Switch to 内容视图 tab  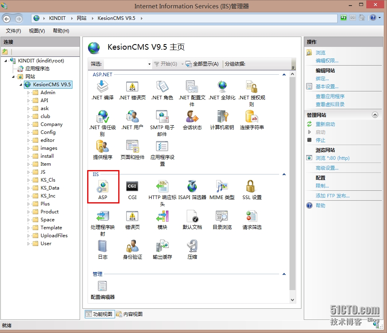pyautogui.click(x=129, y=314)
